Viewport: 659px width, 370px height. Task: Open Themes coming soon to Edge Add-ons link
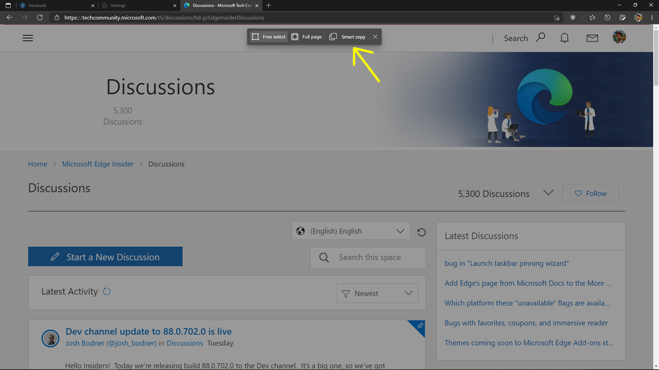pyautogui.click(x=528, y=343)
